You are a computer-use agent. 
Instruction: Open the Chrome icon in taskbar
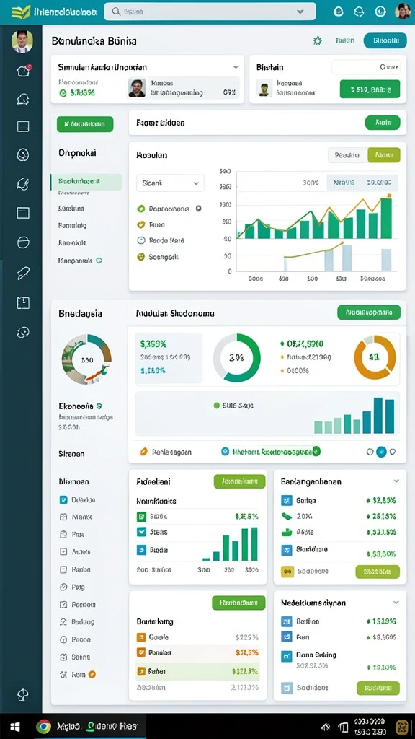click(43, 726)
